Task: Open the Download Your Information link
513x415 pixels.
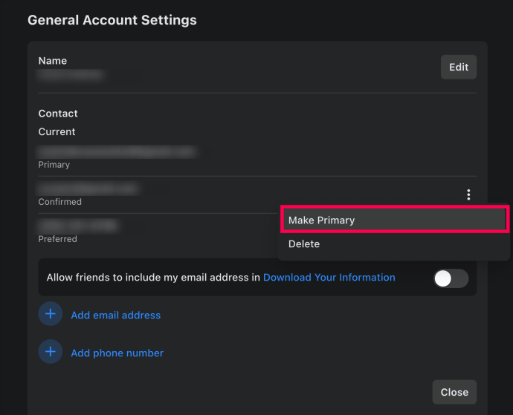Action: (329, 278)
